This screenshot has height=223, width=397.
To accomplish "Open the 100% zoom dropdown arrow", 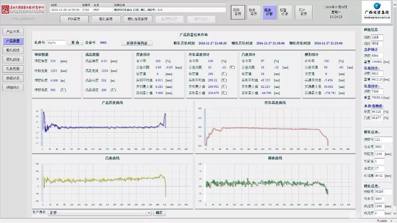I will (391, 221).
